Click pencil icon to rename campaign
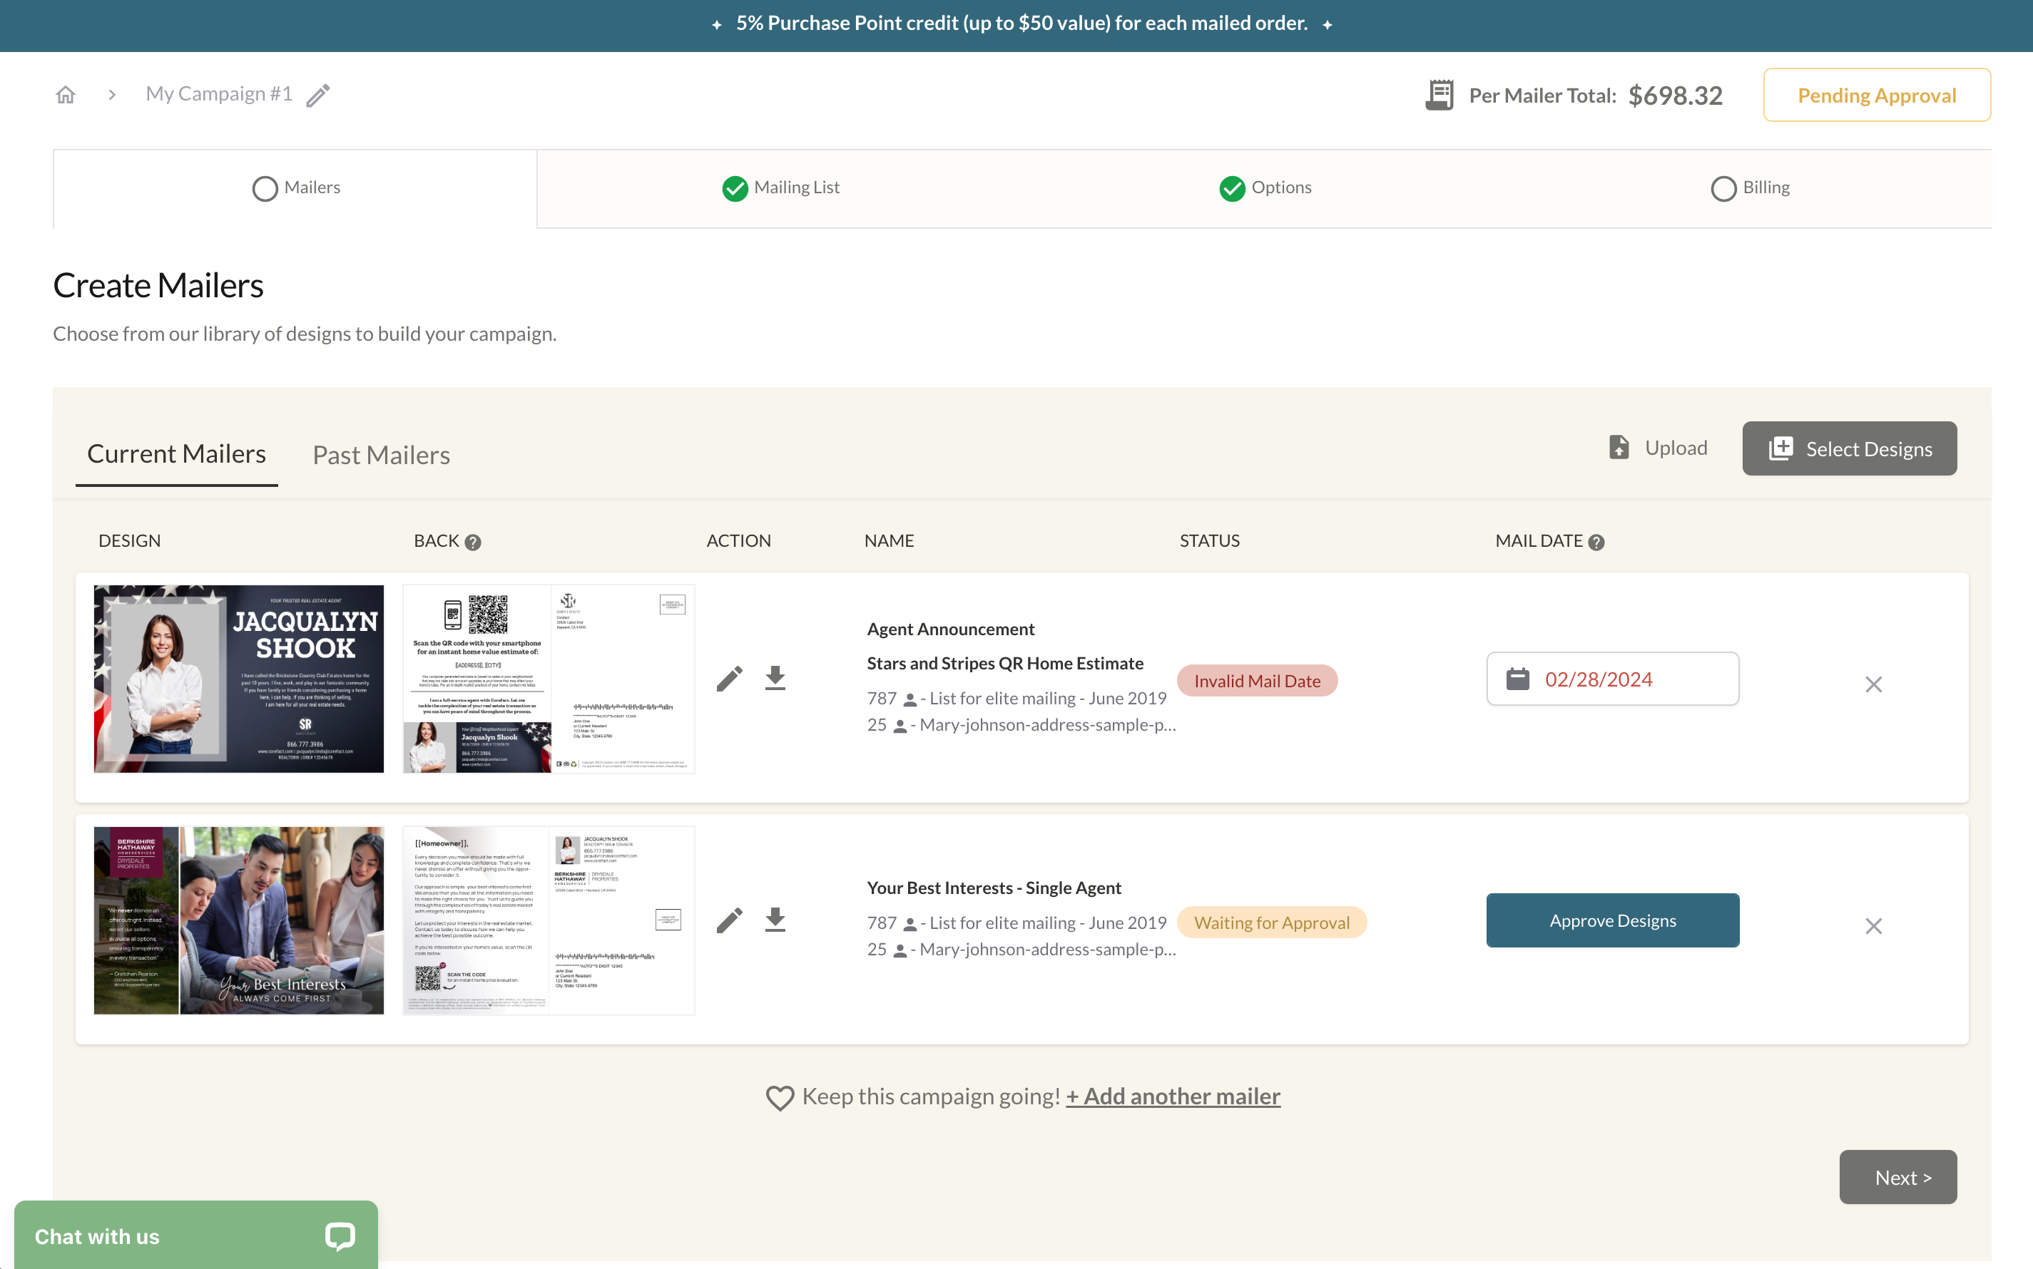Viewport: 2033px width, 1269px height. tap(317, 96)
